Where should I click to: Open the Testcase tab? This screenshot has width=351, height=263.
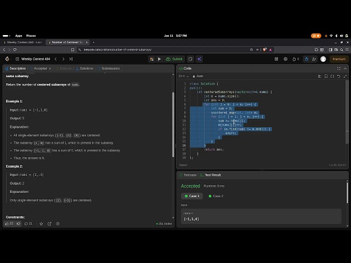click(188, 175)
